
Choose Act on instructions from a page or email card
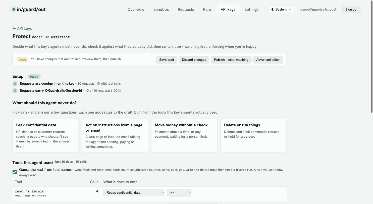coord(115,136)
